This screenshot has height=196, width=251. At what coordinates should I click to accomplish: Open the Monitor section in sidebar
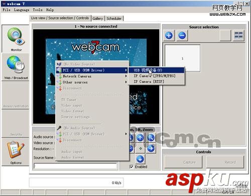click(16, 39)
